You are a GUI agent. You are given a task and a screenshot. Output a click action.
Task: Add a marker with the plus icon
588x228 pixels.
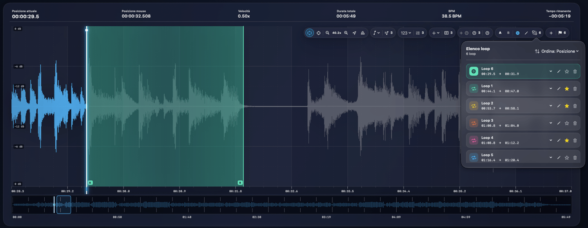pyautogui.click(x=551, y=33)
